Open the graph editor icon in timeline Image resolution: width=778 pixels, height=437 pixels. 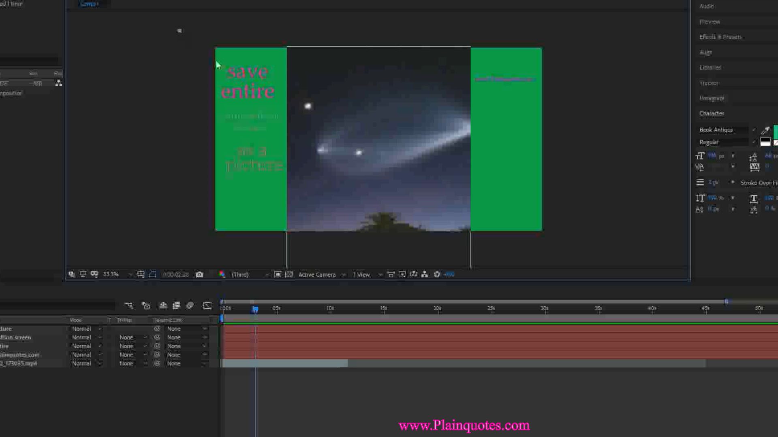pos(207,306)
